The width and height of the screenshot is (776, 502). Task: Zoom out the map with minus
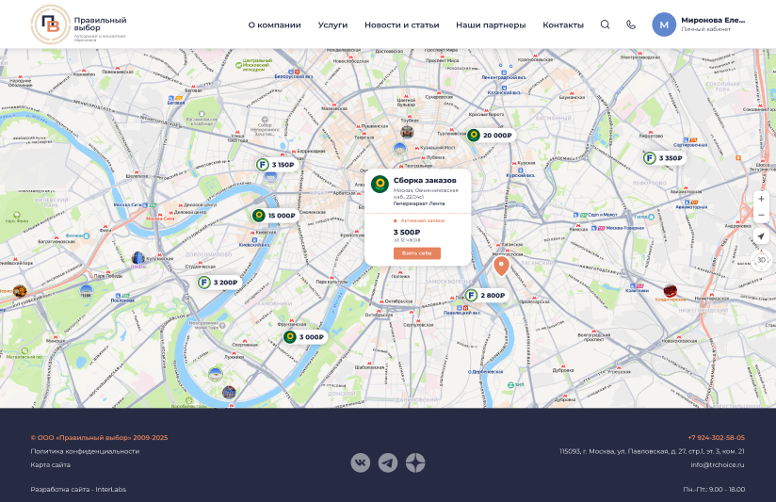point(761,215)
